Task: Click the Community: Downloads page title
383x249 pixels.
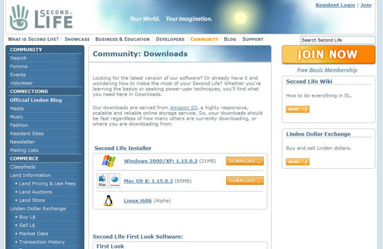Action: [140, 54]
